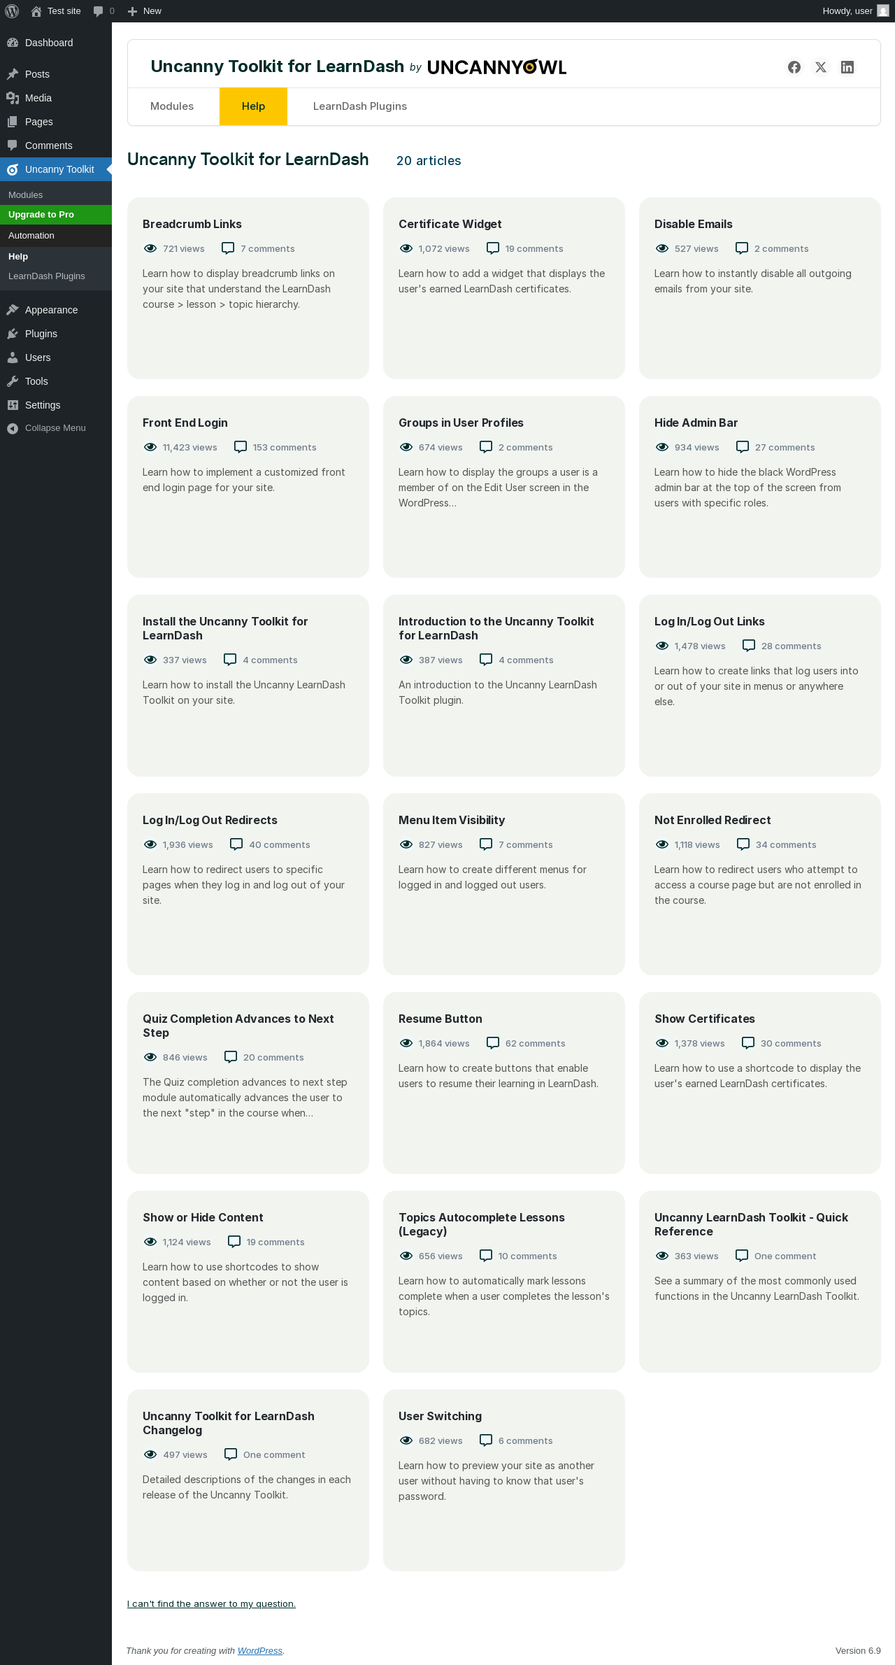This screenshot has width=895, height=1665.
Task: Click the user avatar next to Howdy, user
Action: click(883, 11)
